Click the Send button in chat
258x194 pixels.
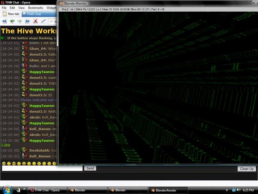pyautogui.click(x=90, y=168)
